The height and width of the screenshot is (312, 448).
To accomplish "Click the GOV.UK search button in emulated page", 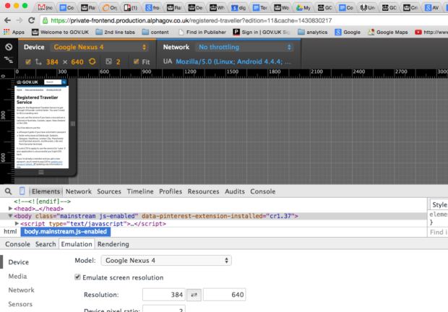I will (x=64, y=82).
